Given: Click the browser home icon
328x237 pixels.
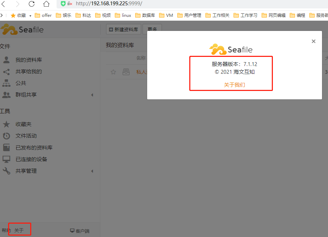Looking at the screenshot, I should coord(46,4).
